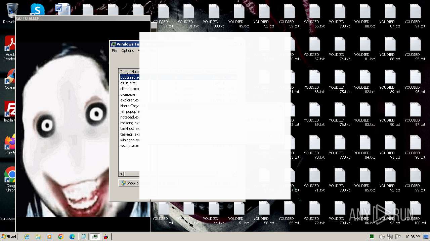The width and height of the screenshot is (430, 241).
Task: Click the green CPU meter tray icon
Action: click(x=372, y=237)
